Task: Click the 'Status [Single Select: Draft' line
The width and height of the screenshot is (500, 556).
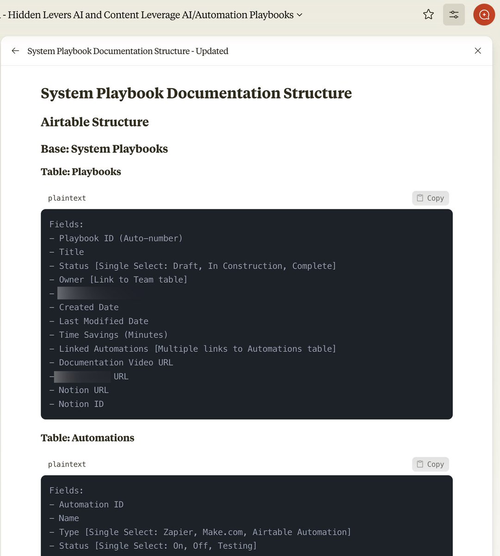Action: [x=193, y=266]
